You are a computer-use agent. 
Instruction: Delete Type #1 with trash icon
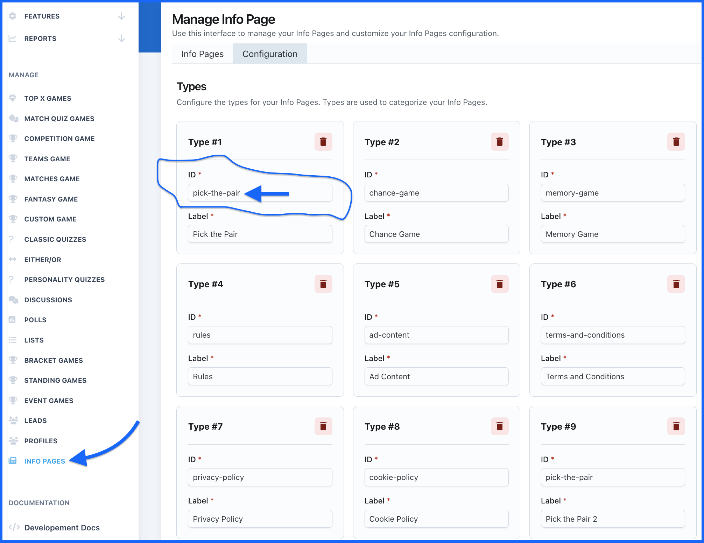pyautogui.click(x=323, y=142)
